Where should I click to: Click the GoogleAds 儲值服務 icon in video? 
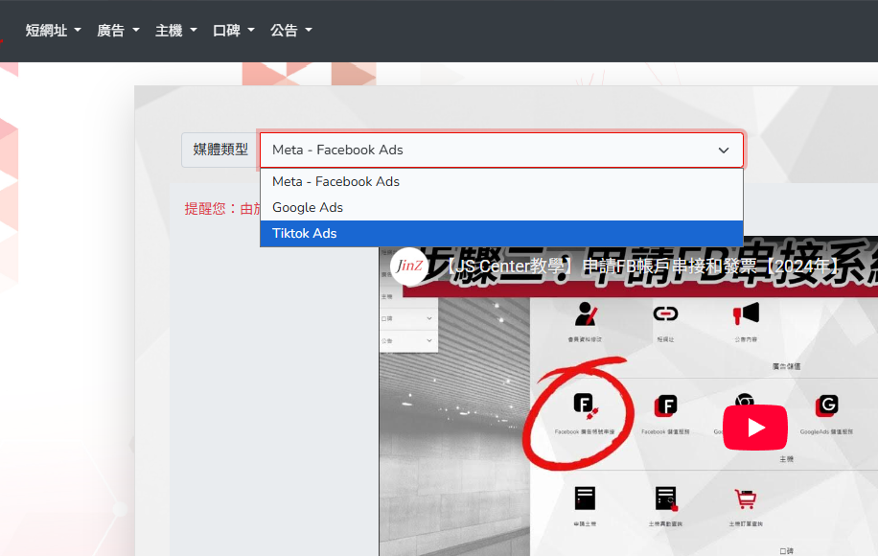(x=827, y=406)
